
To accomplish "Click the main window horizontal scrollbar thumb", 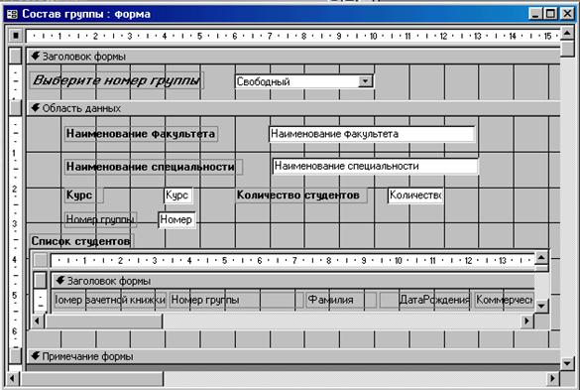I will (91, 378).
